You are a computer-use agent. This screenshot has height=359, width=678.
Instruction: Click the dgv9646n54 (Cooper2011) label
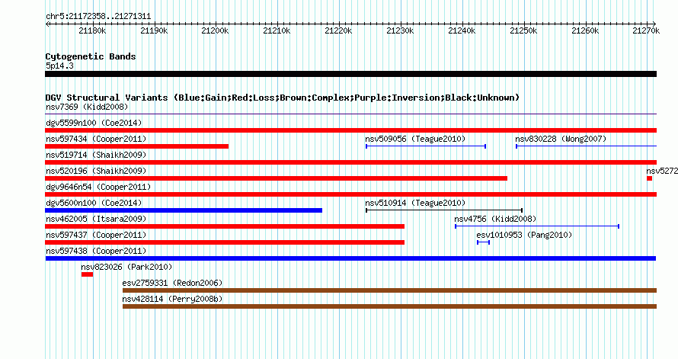pyautogui.click(x=98, y=187)
